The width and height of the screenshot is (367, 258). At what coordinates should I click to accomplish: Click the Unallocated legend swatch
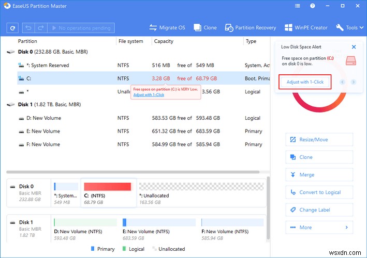point(154,249)
